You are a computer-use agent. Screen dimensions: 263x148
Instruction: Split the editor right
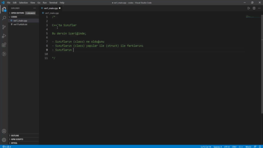tap(254, 8)
